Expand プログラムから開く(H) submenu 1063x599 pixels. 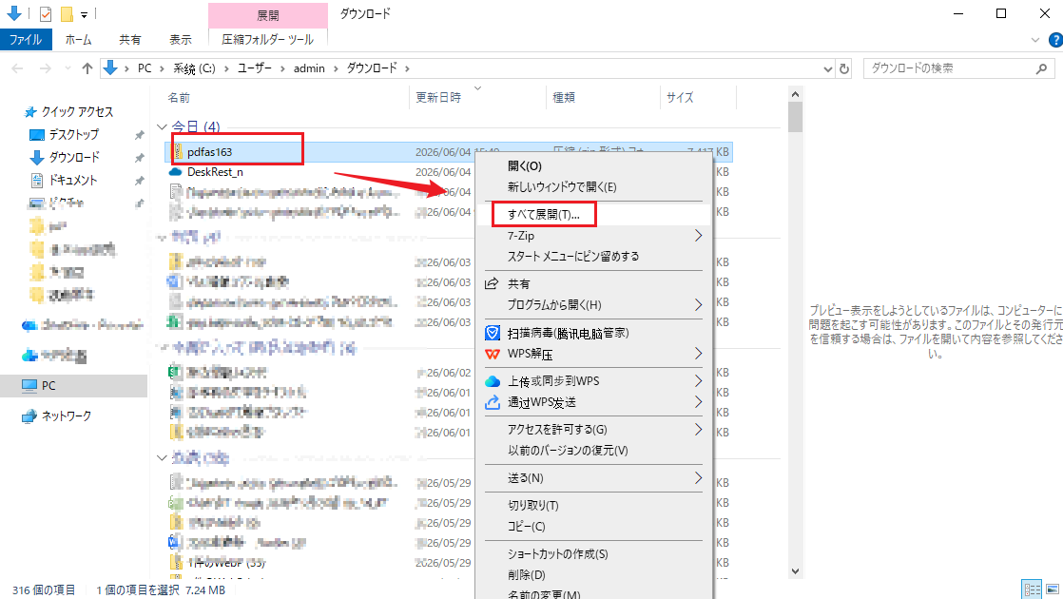(x=698, y=305)
